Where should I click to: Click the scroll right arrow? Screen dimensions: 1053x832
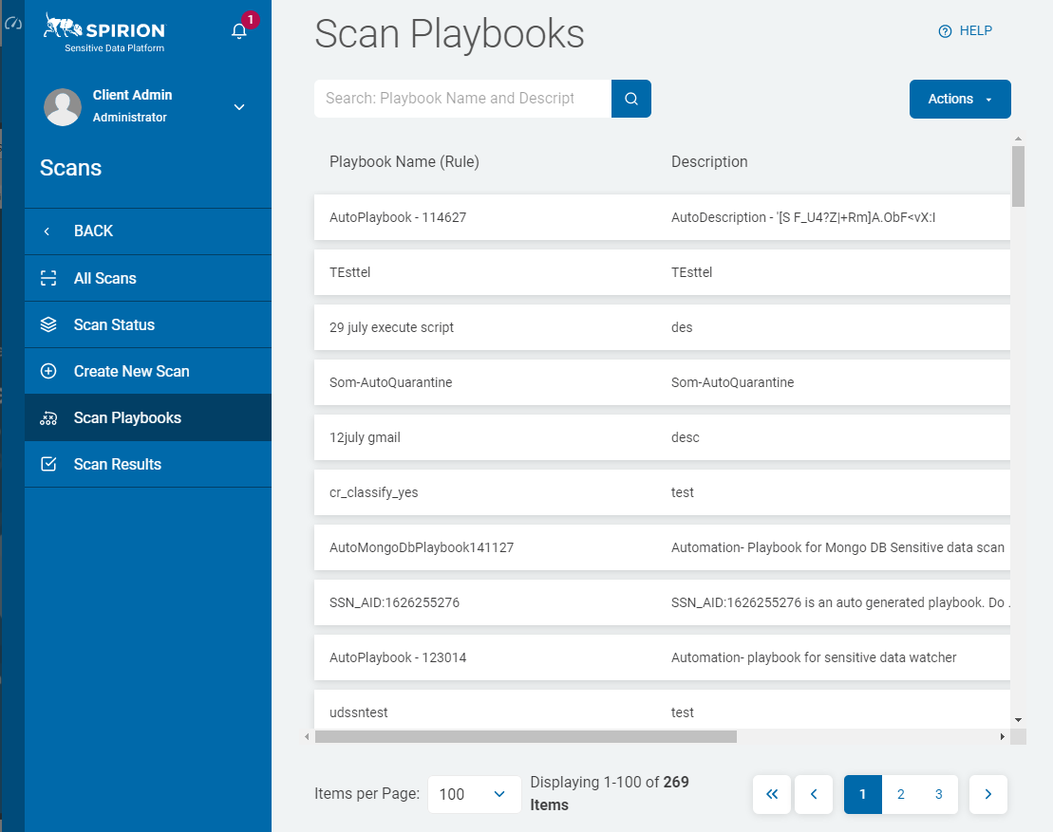1002,737
